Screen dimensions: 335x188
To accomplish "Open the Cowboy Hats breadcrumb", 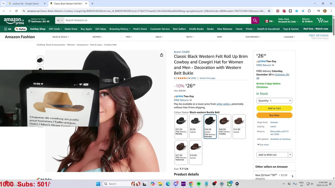I will pyautogui.click(x=110, y=45).
